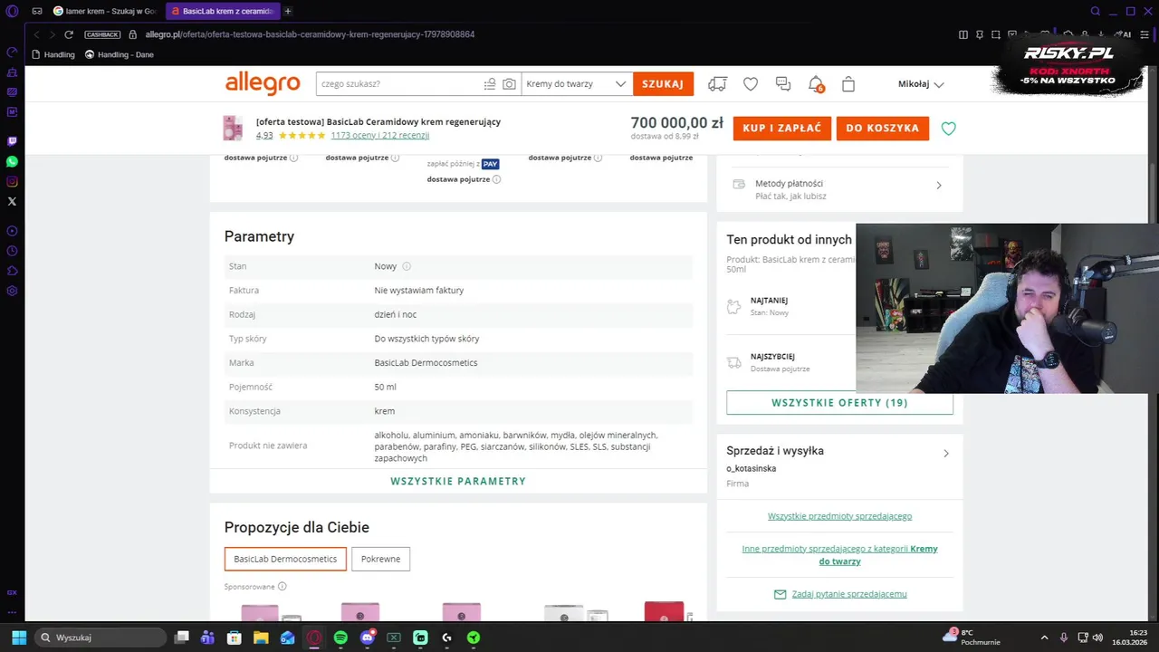Screen dimensions: 1159x652
Task: Open notifications bell with badge
Action: [816, 84]
